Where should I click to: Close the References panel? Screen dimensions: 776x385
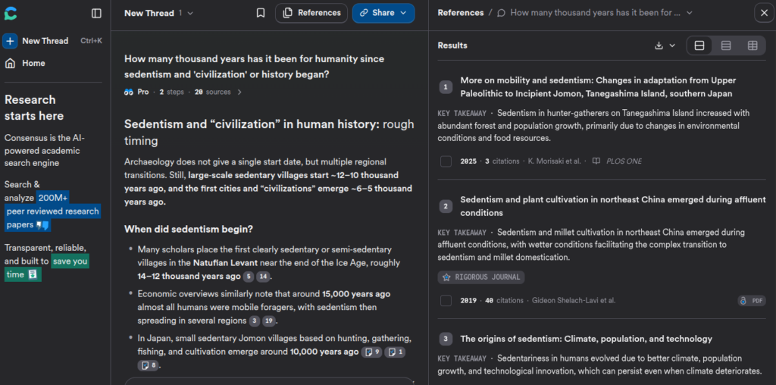point(763,13)
